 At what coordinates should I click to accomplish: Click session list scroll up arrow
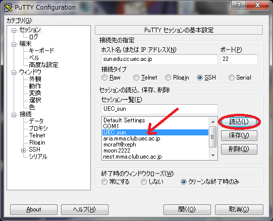click(x=213, y=122)
